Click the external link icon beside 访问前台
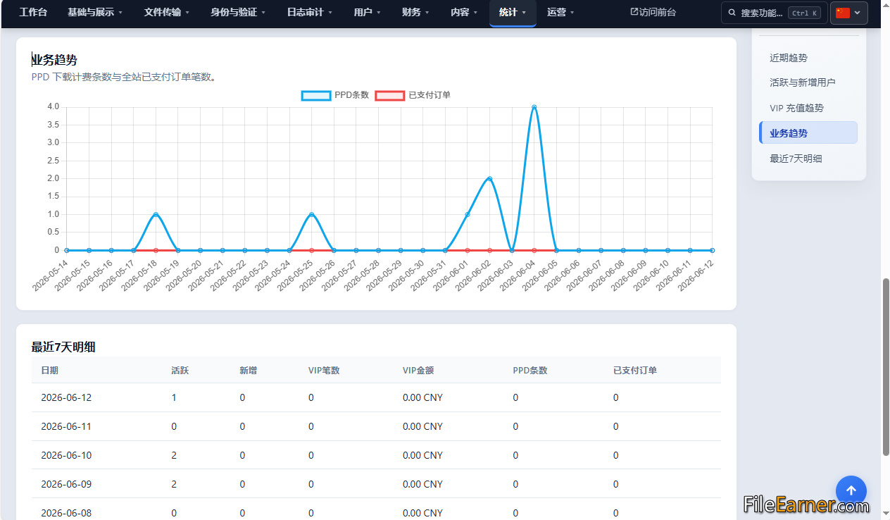Screen dimensions: 890x520 [x=634, y=12]
